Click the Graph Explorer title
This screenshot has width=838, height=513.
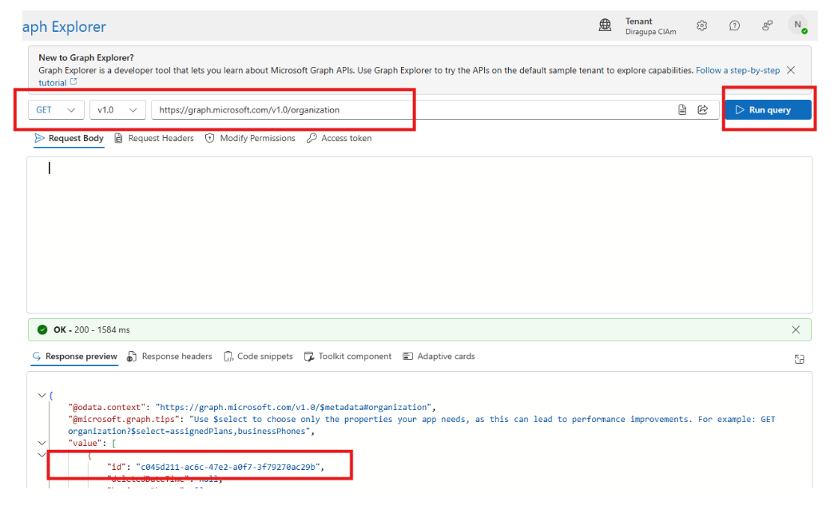(64, 26)
